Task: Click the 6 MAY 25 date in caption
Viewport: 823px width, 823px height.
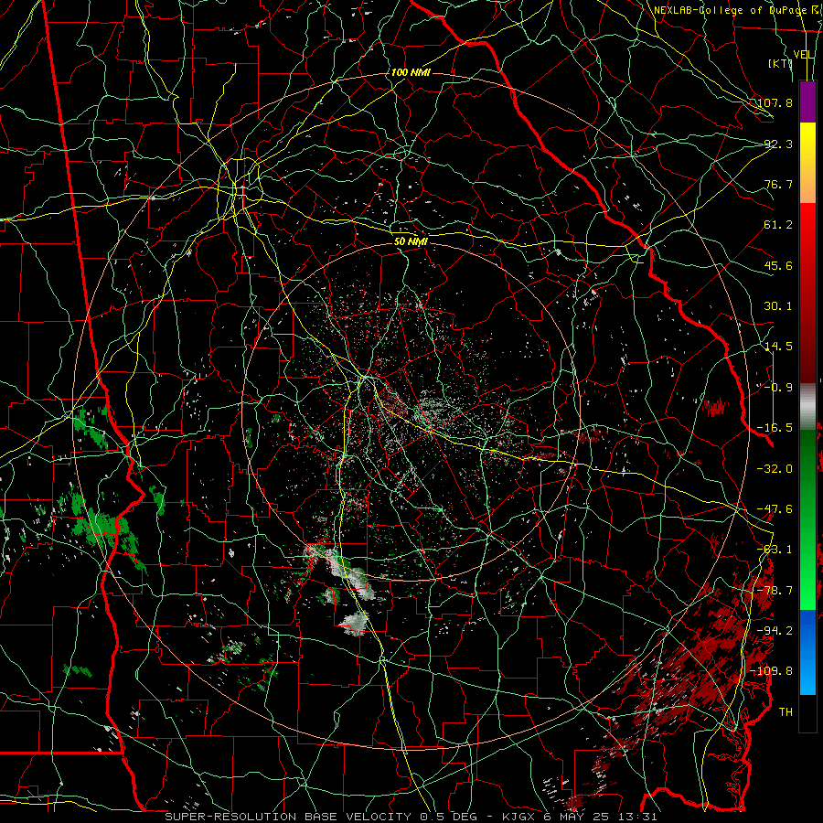Action: [576, 817]
